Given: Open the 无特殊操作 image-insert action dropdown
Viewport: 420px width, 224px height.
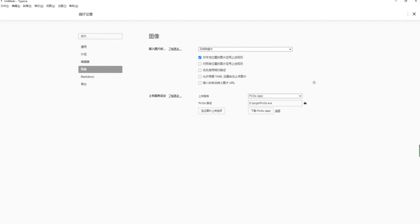Looking at the screenshot, I should tap(245, 49).
